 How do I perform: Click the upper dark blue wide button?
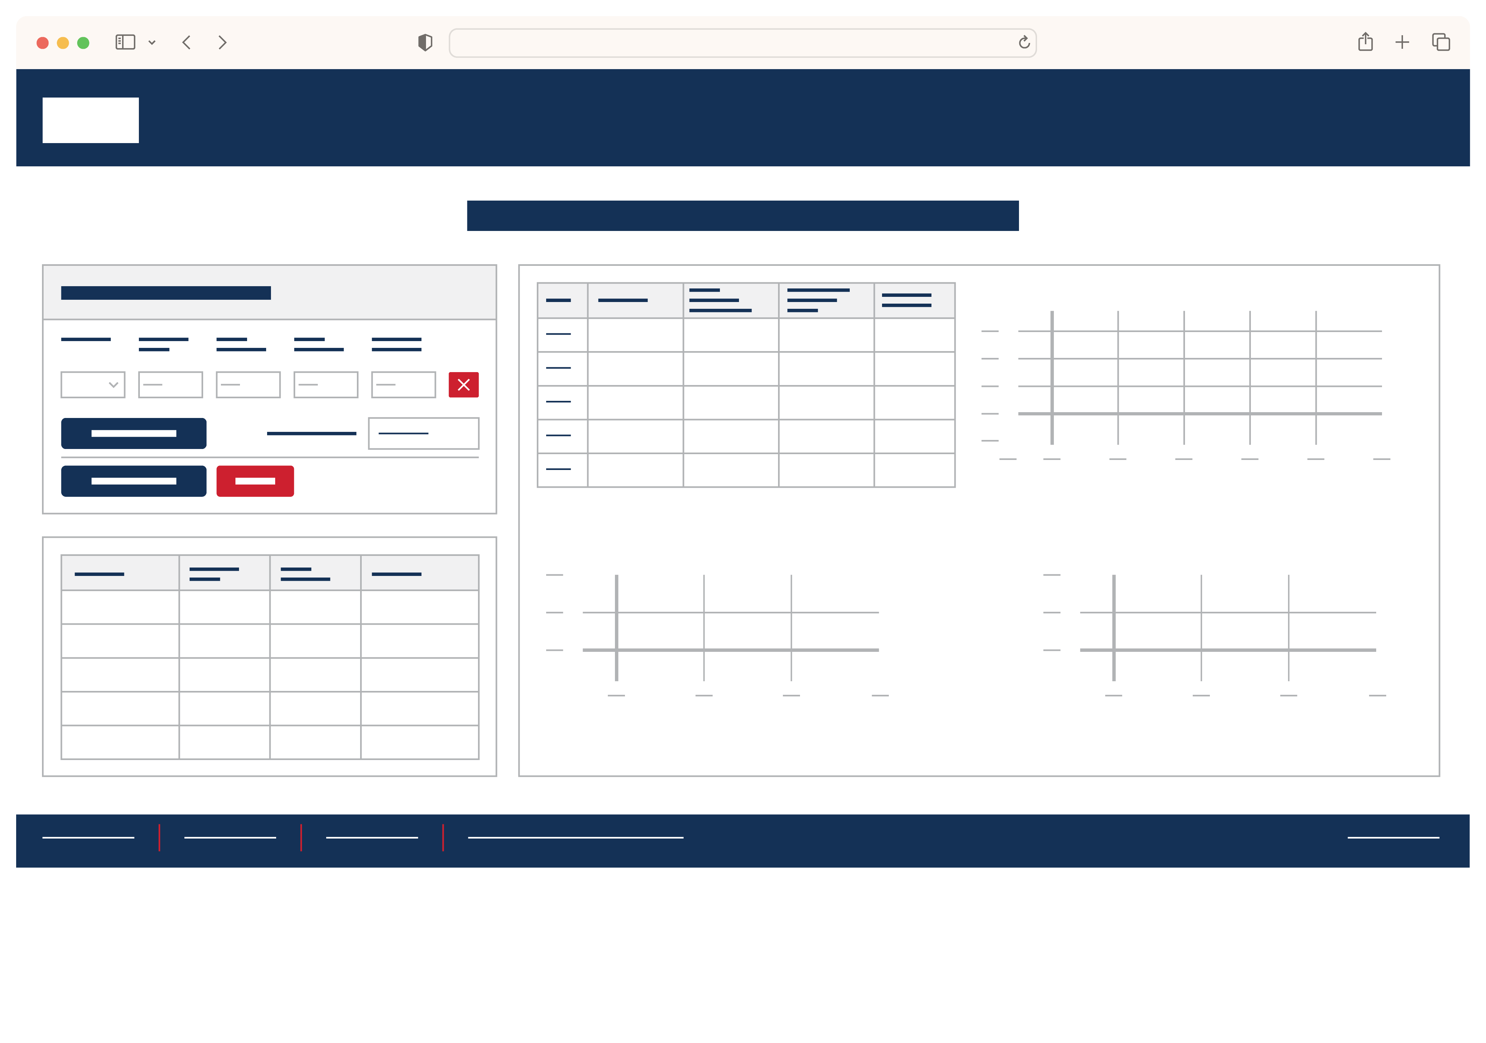tap(133, 433)
